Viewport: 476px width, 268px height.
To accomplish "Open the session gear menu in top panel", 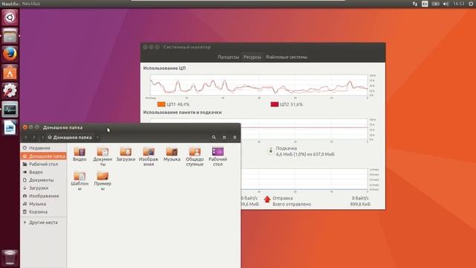I will (x=471, y=4).
